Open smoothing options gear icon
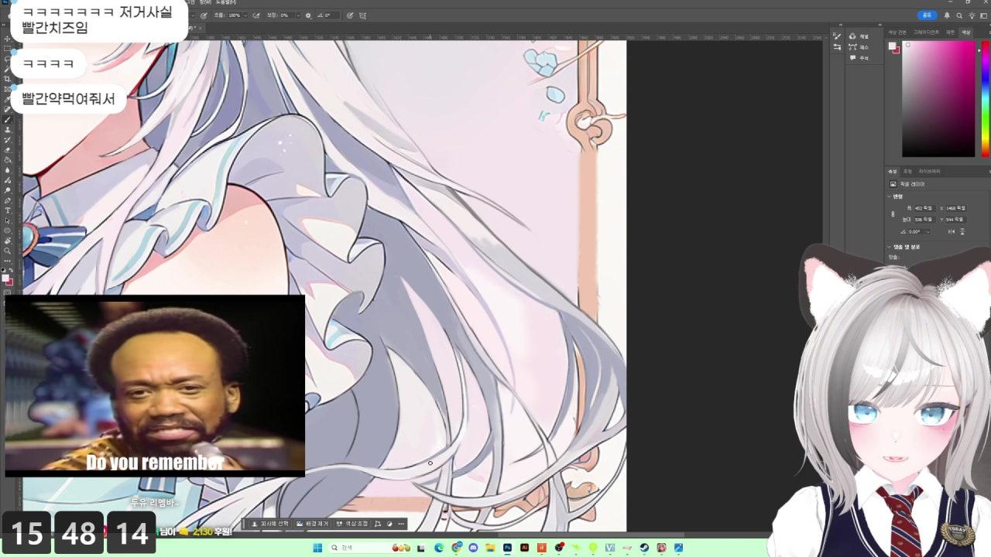 (308, 15)
